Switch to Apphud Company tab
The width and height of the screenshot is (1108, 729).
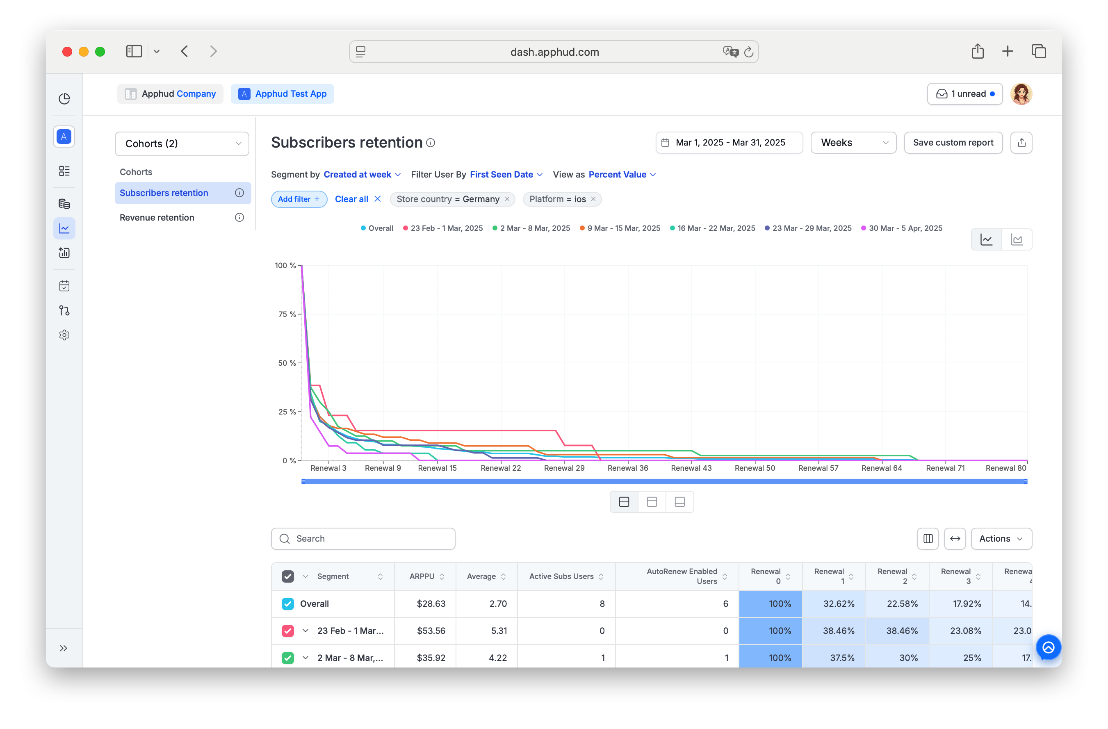171,94
